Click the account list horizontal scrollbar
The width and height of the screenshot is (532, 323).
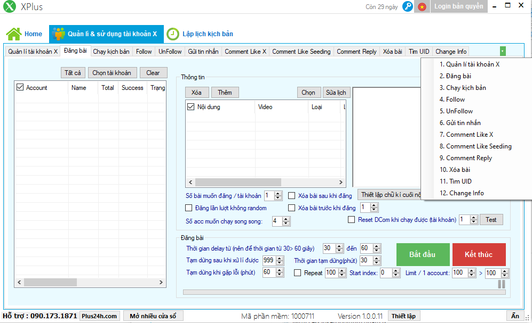click(90, 282)
